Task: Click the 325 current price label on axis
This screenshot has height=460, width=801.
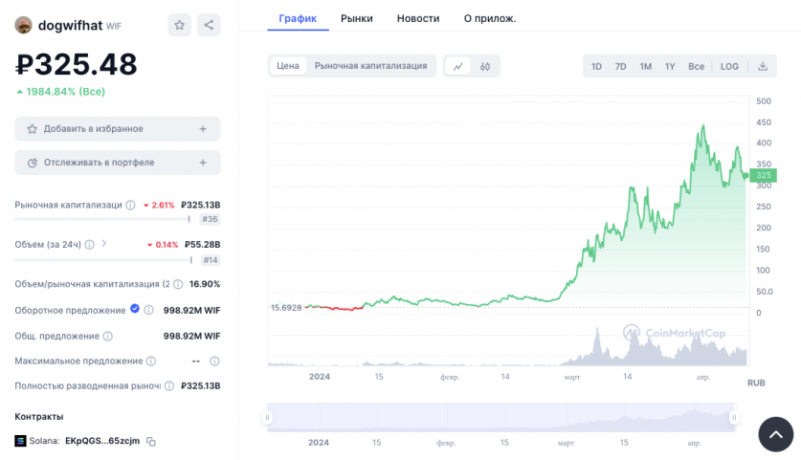Action: 763,175
